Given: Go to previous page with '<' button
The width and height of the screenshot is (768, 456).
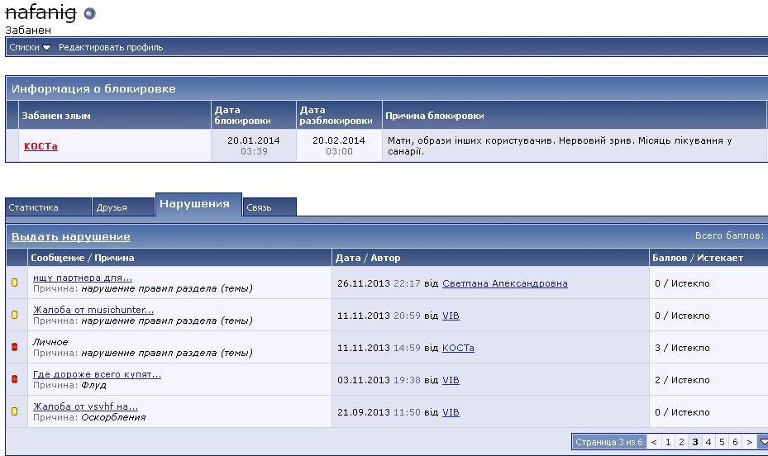Looking at the screenshot, I should coord(654,442).
